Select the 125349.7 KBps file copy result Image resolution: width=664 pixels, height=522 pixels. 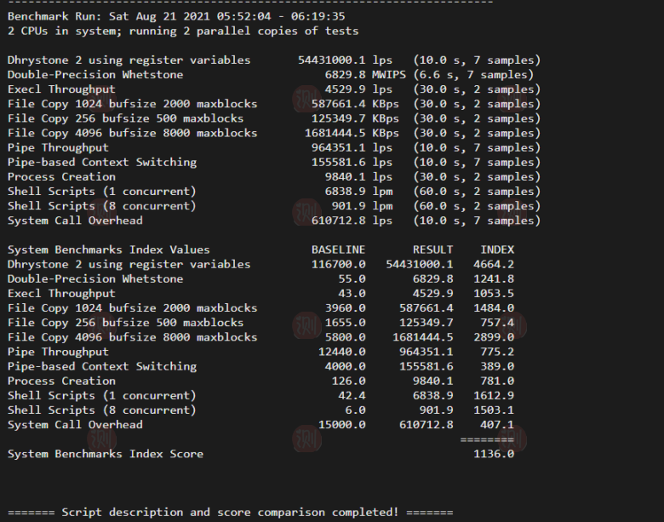coord(355,118)
